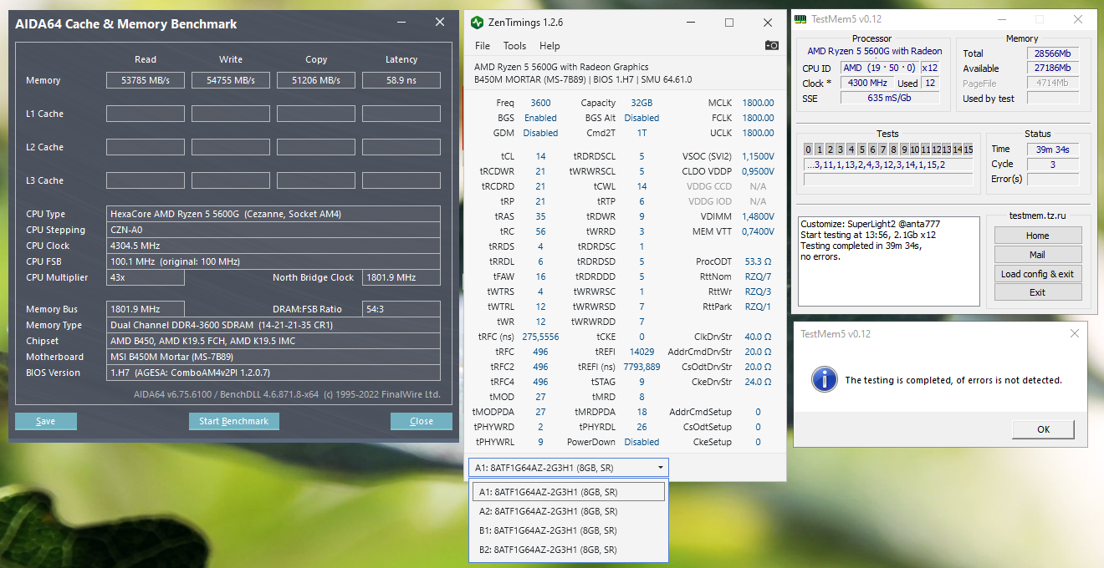Click the CPU Type field in AIDA64
Image resolution: width=1104 pixels, height=568 pixels.
tap(273, 214)
